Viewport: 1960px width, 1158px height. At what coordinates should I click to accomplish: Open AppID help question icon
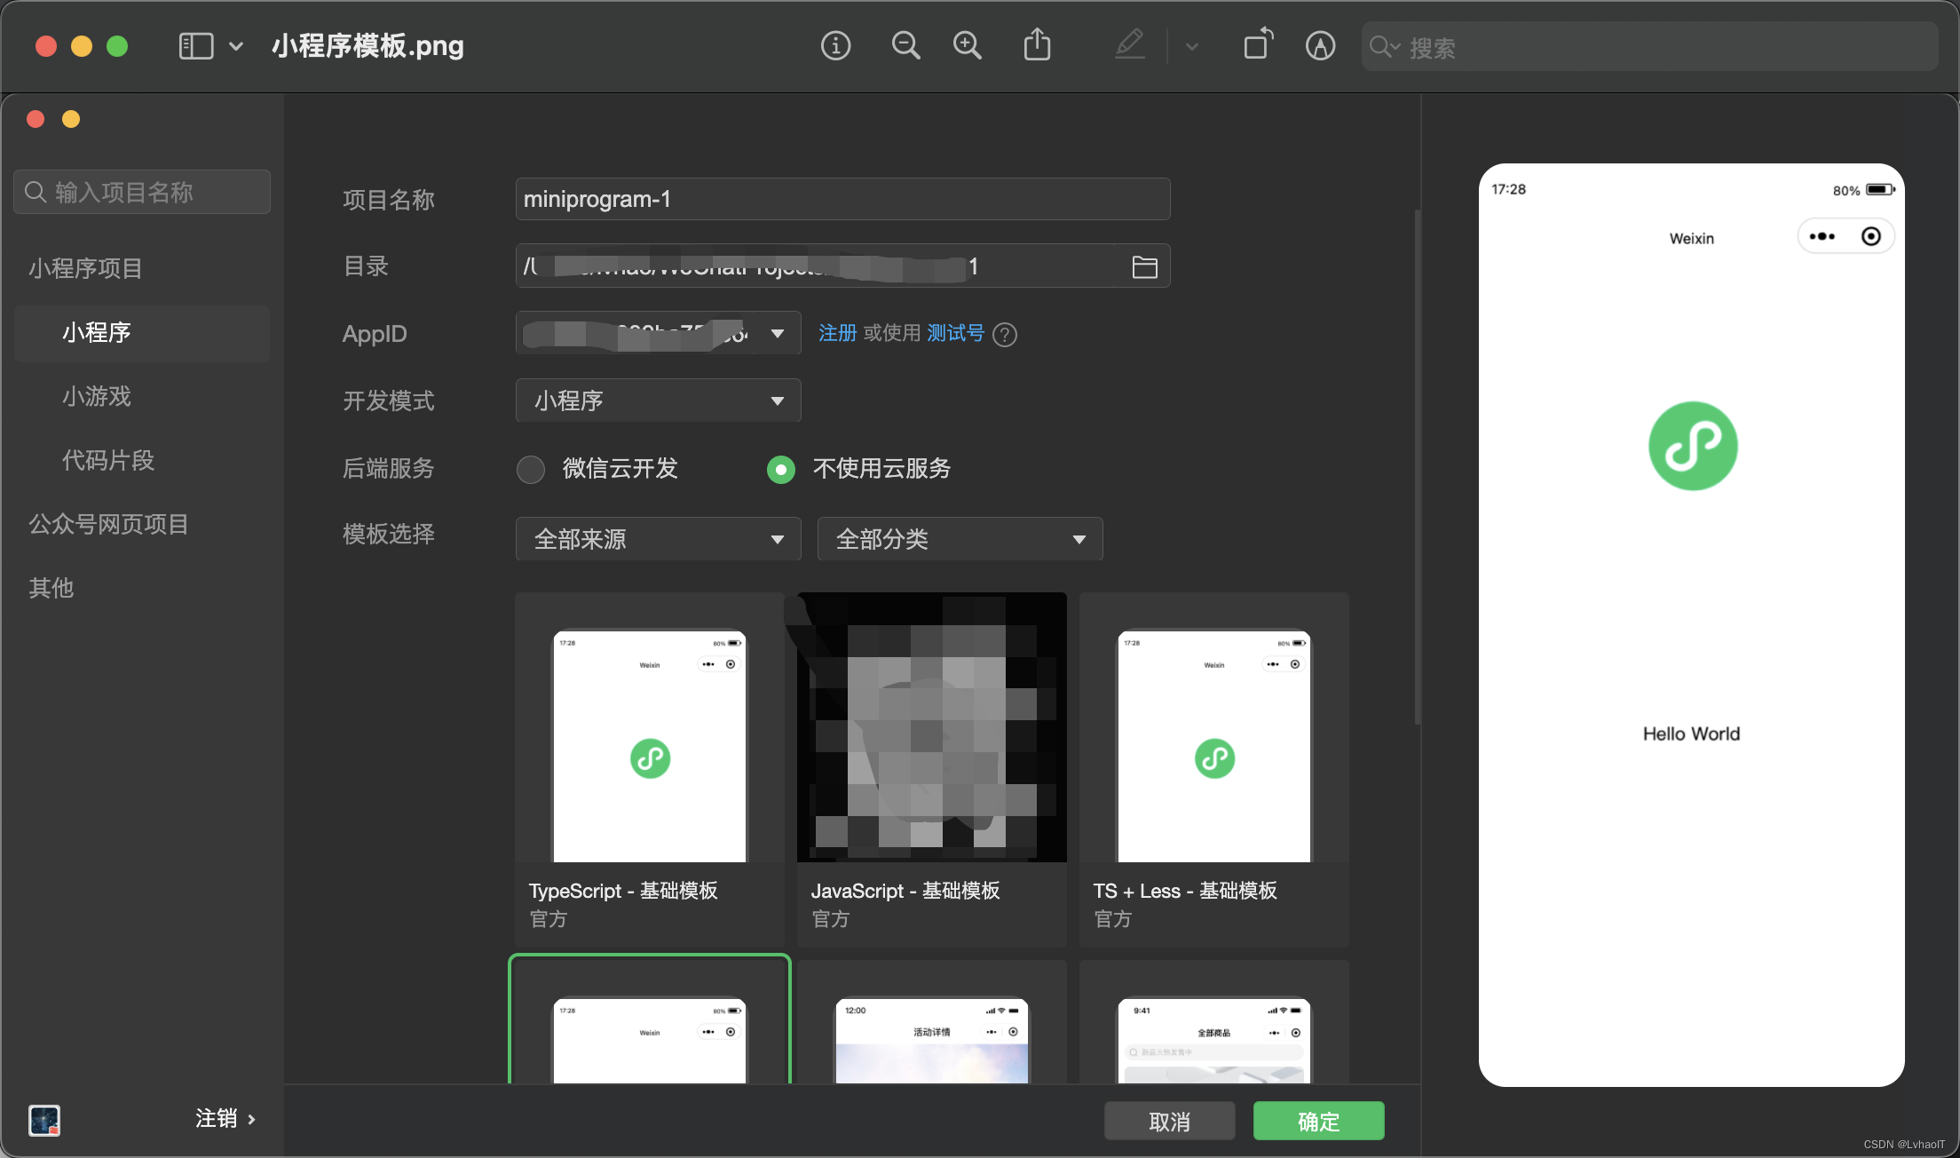tap(1005, 335)
